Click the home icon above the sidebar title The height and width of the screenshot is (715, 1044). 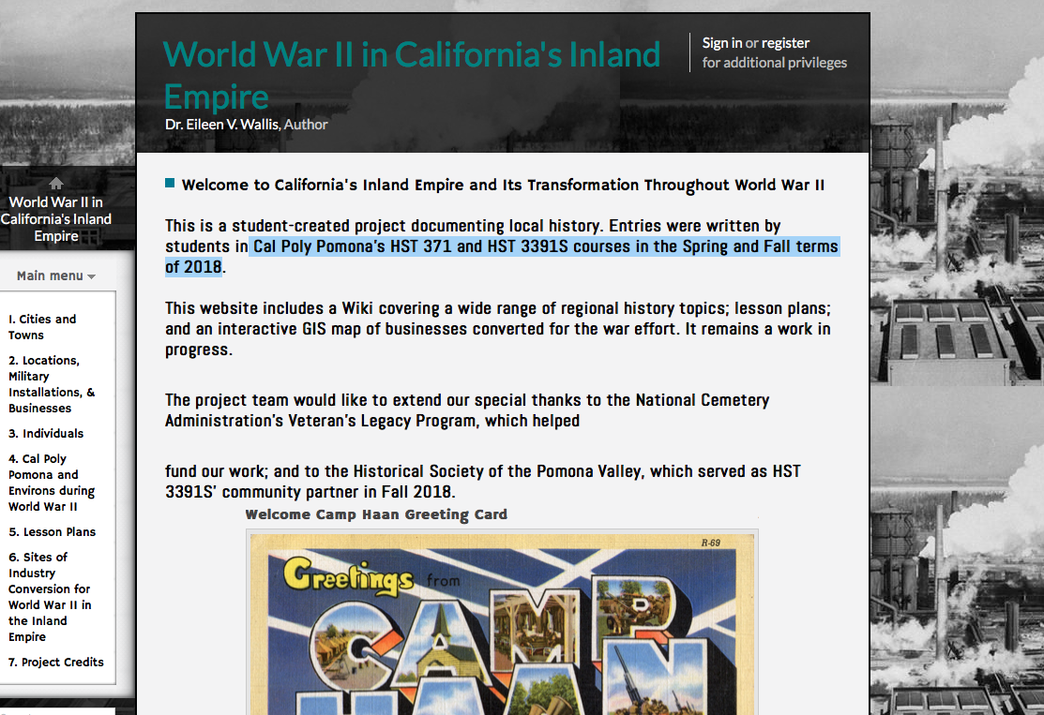pyautogui.click(x=56, y=183)
